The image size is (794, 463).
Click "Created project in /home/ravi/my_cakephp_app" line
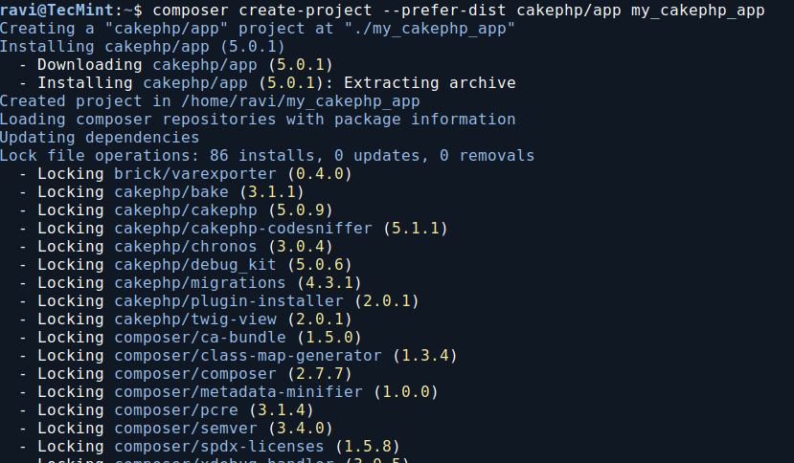pyautogui.click(x=210, y=101)
